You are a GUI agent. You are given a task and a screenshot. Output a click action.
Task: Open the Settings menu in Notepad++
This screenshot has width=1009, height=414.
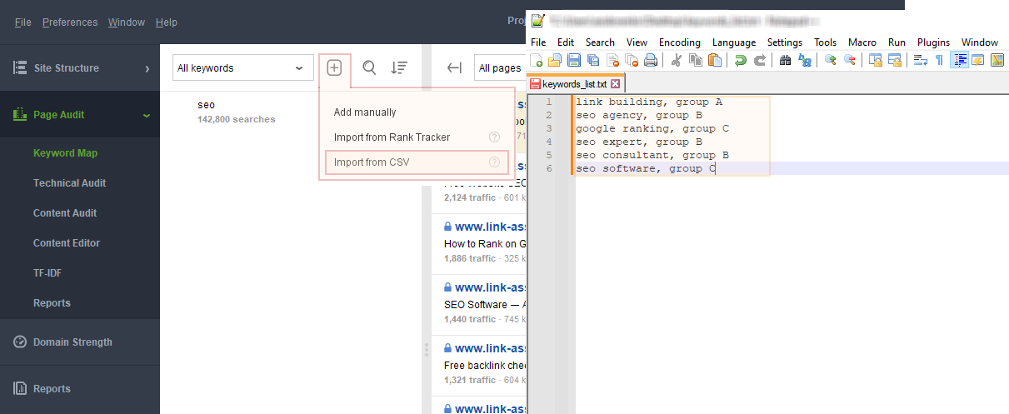pos(785,42)
